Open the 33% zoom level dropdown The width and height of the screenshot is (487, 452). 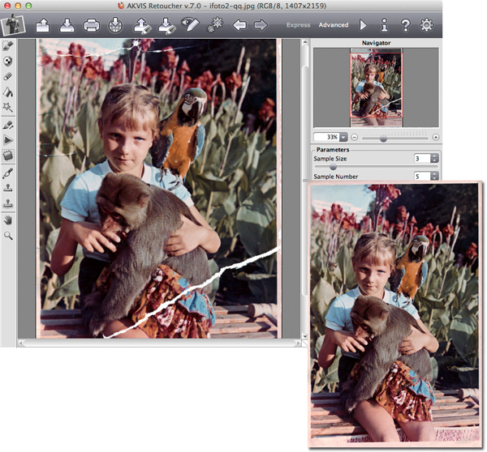tap(330, 138)
